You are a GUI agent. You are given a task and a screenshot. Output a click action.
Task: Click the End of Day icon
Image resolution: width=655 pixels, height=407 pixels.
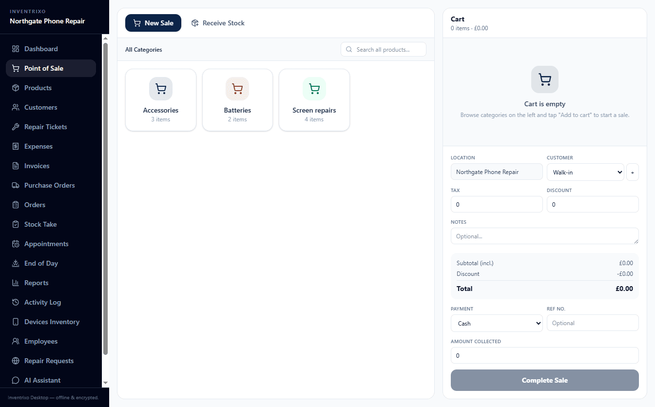(16, 263)
